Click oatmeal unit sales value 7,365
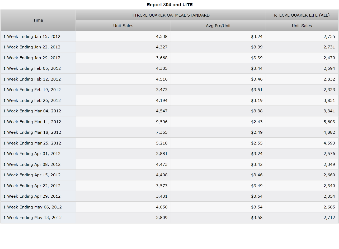The width and height of the screenshot is (339, 249). pos(162,132)
